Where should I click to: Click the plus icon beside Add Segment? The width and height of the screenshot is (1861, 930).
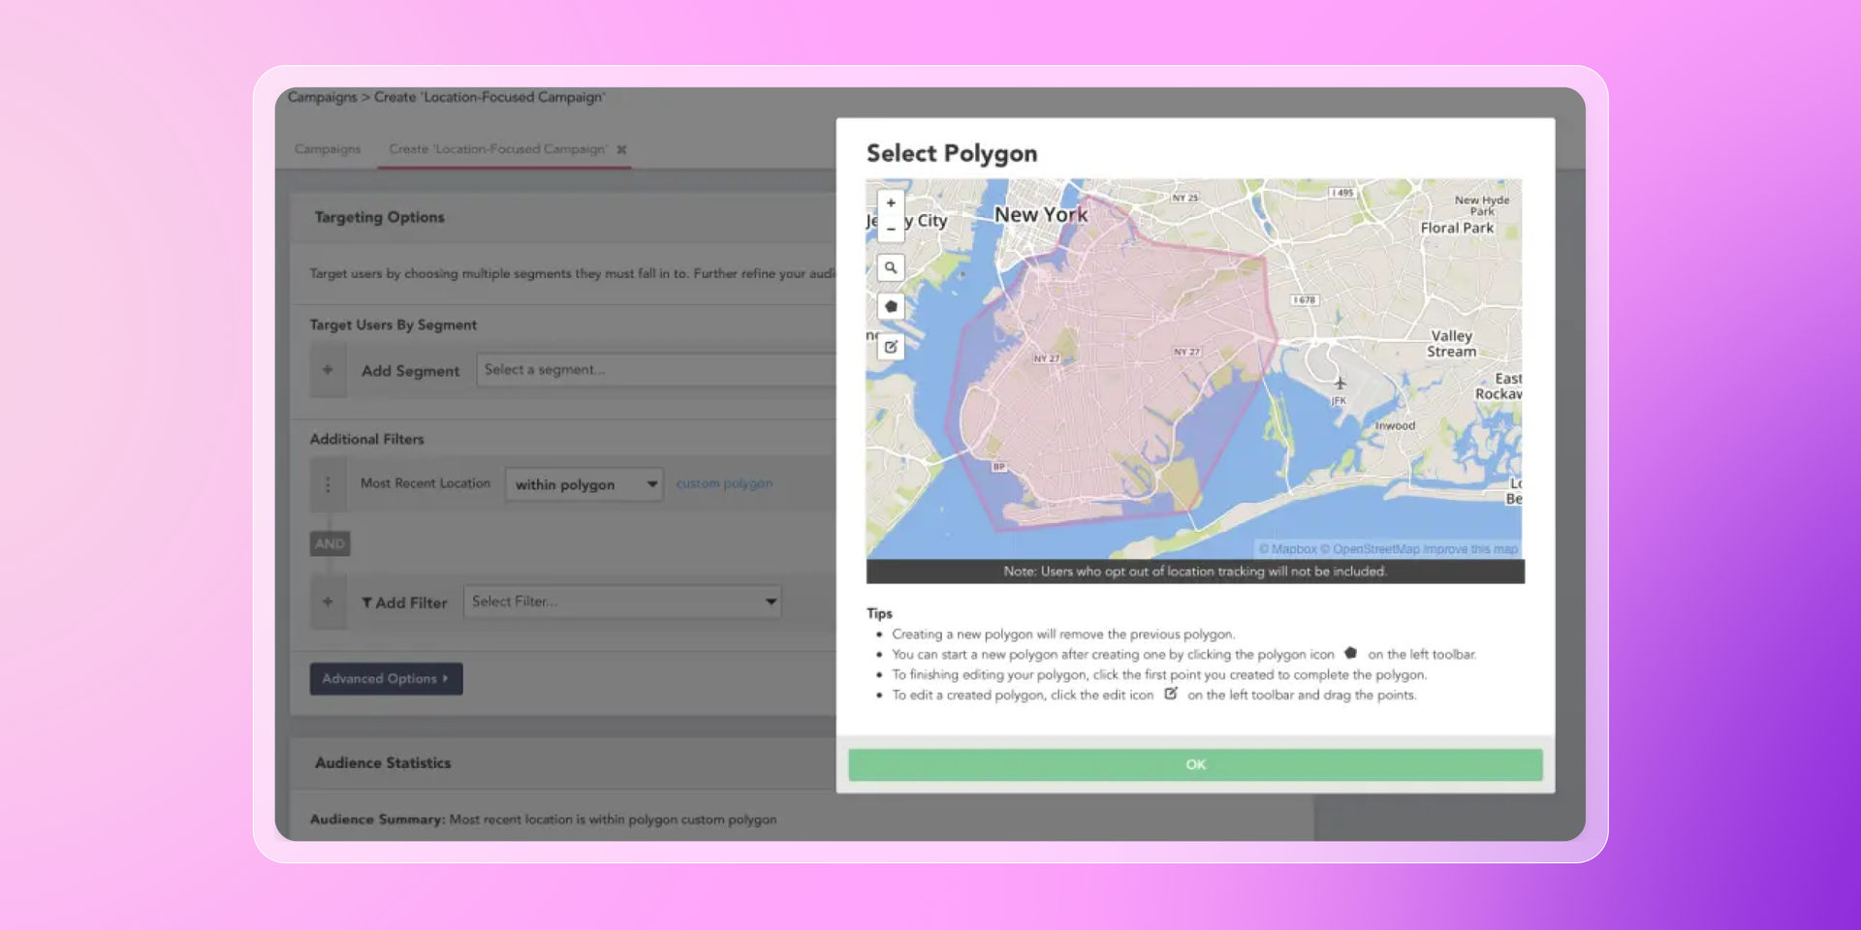click(328, 370)
